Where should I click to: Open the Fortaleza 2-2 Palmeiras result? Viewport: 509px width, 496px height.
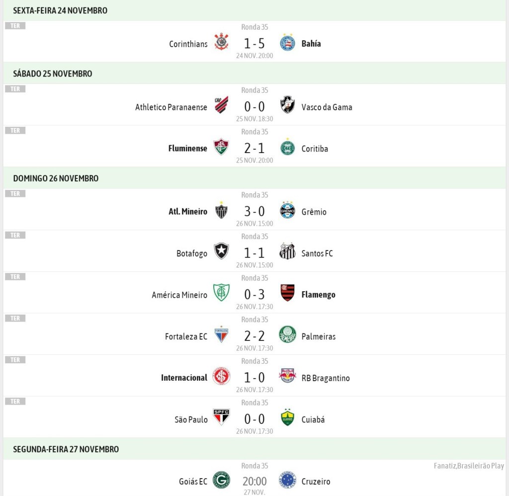tap(254, 336)
